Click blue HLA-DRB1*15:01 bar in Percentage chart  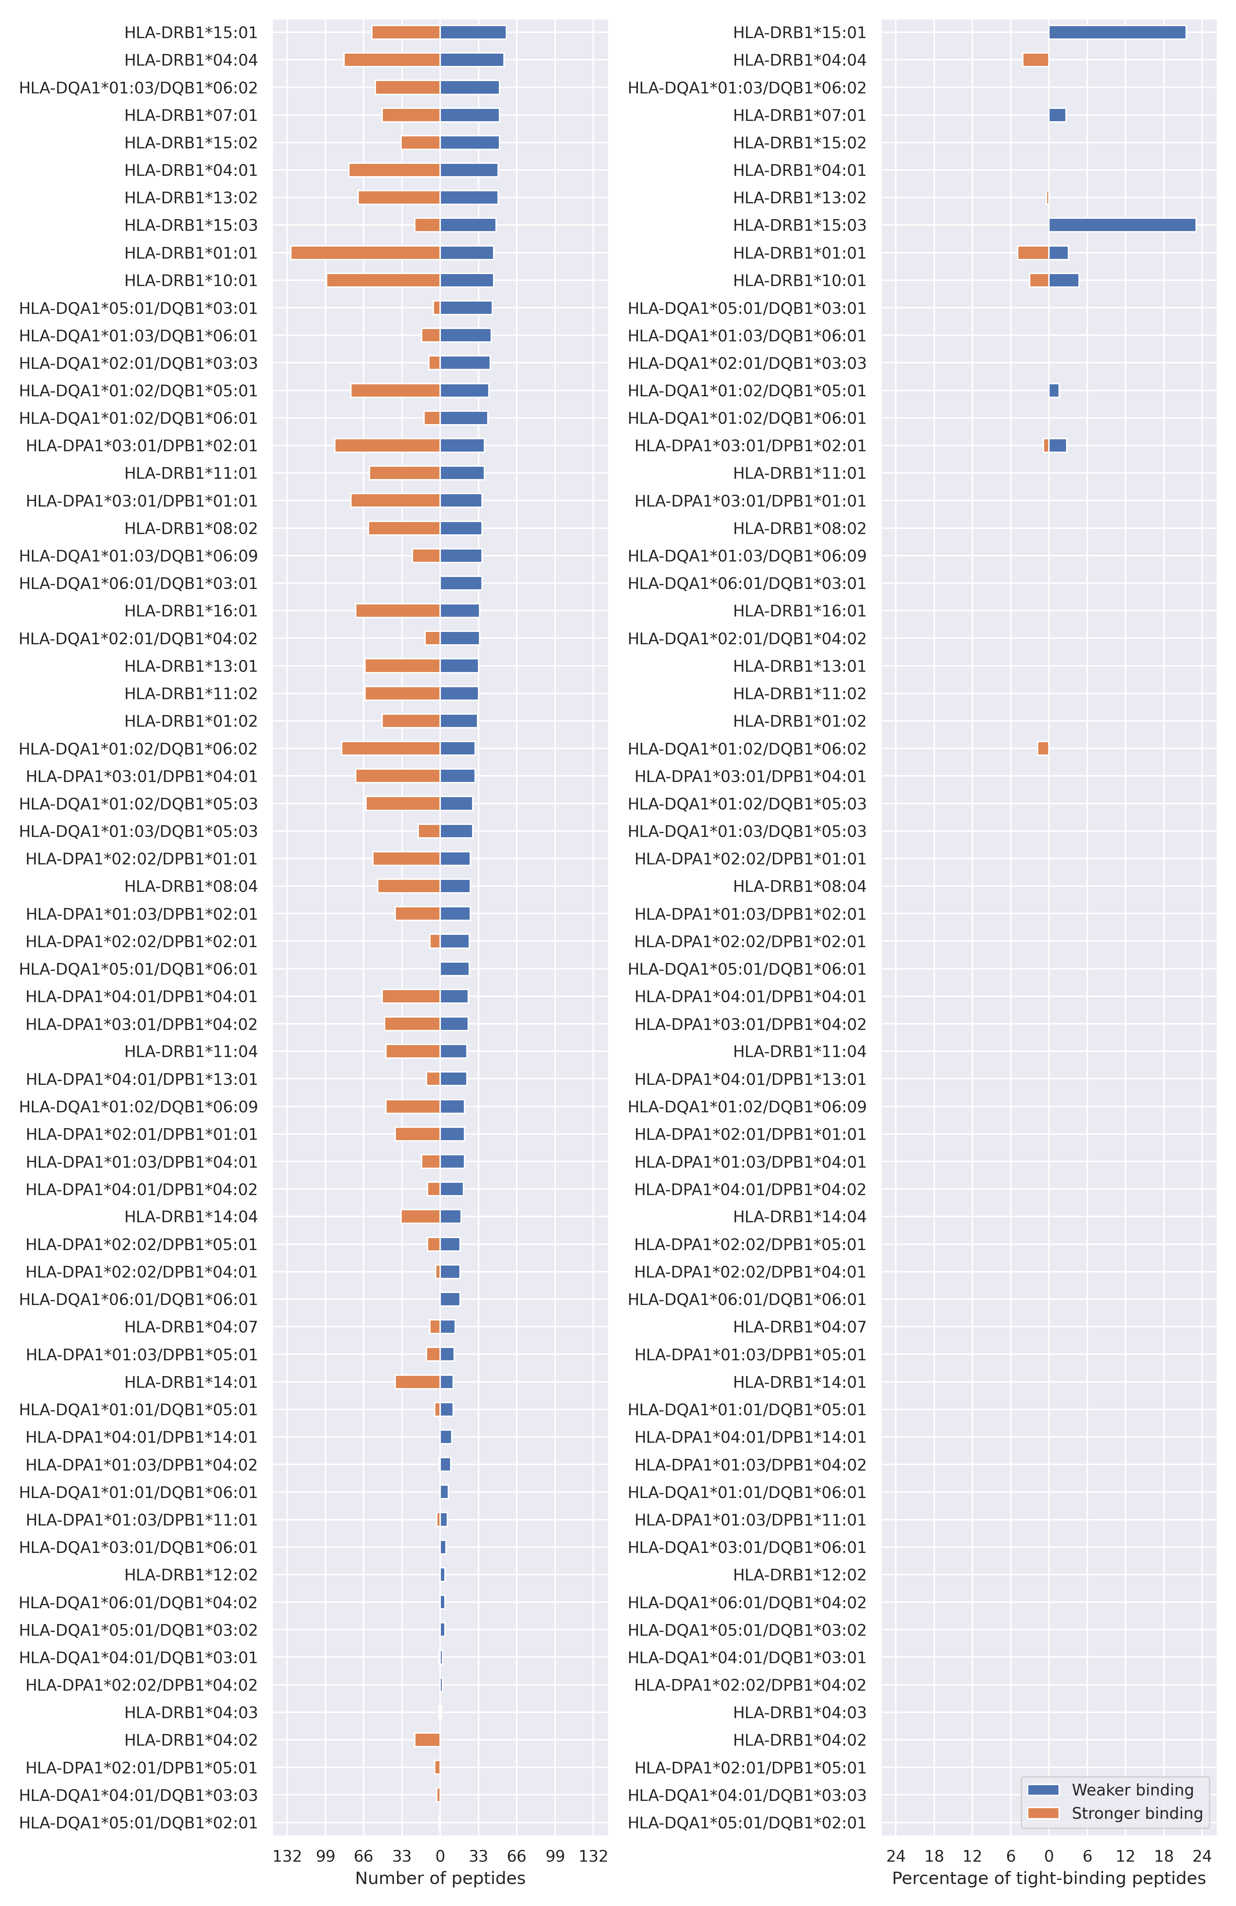click(1118, 33)
